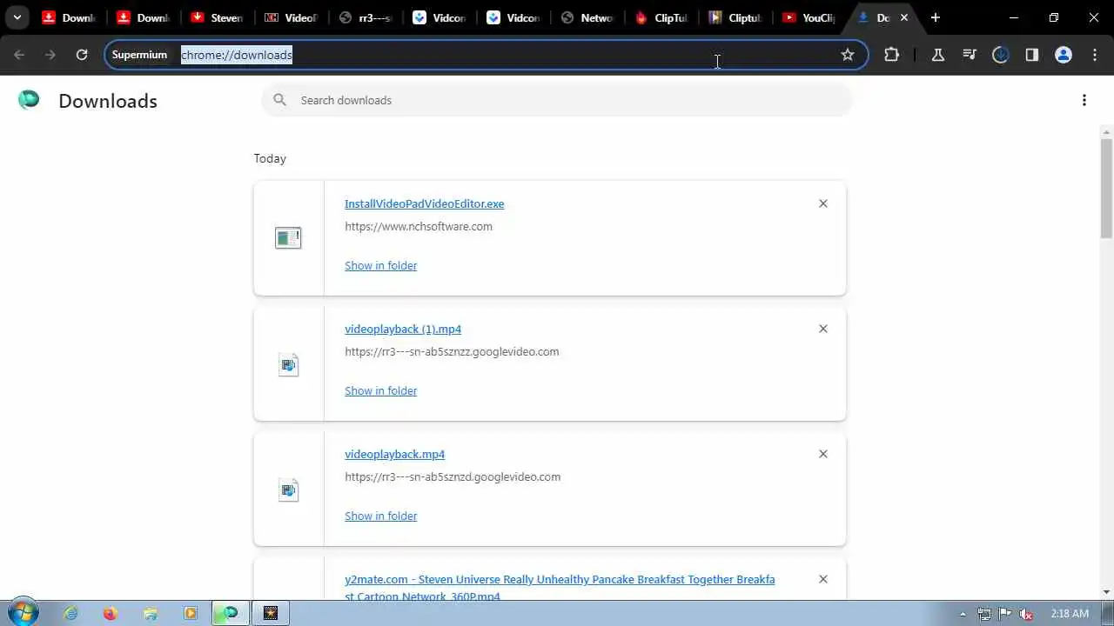This screenshot has height=626, width=1114.
Task: Launch Internet Explorer from taskbar
Action: click(x=70, y=613)
